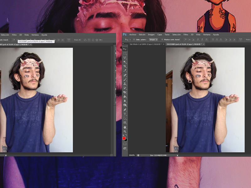Switch foreground and background colors

126,135
